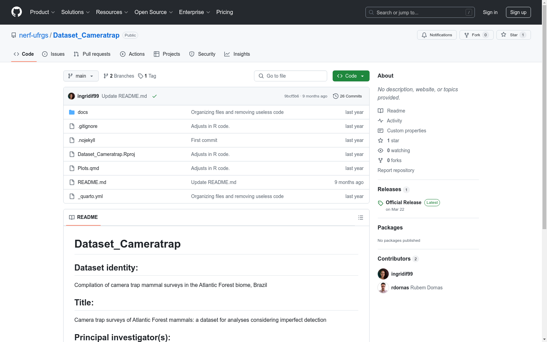Click Report repository link

click(396, 170)
